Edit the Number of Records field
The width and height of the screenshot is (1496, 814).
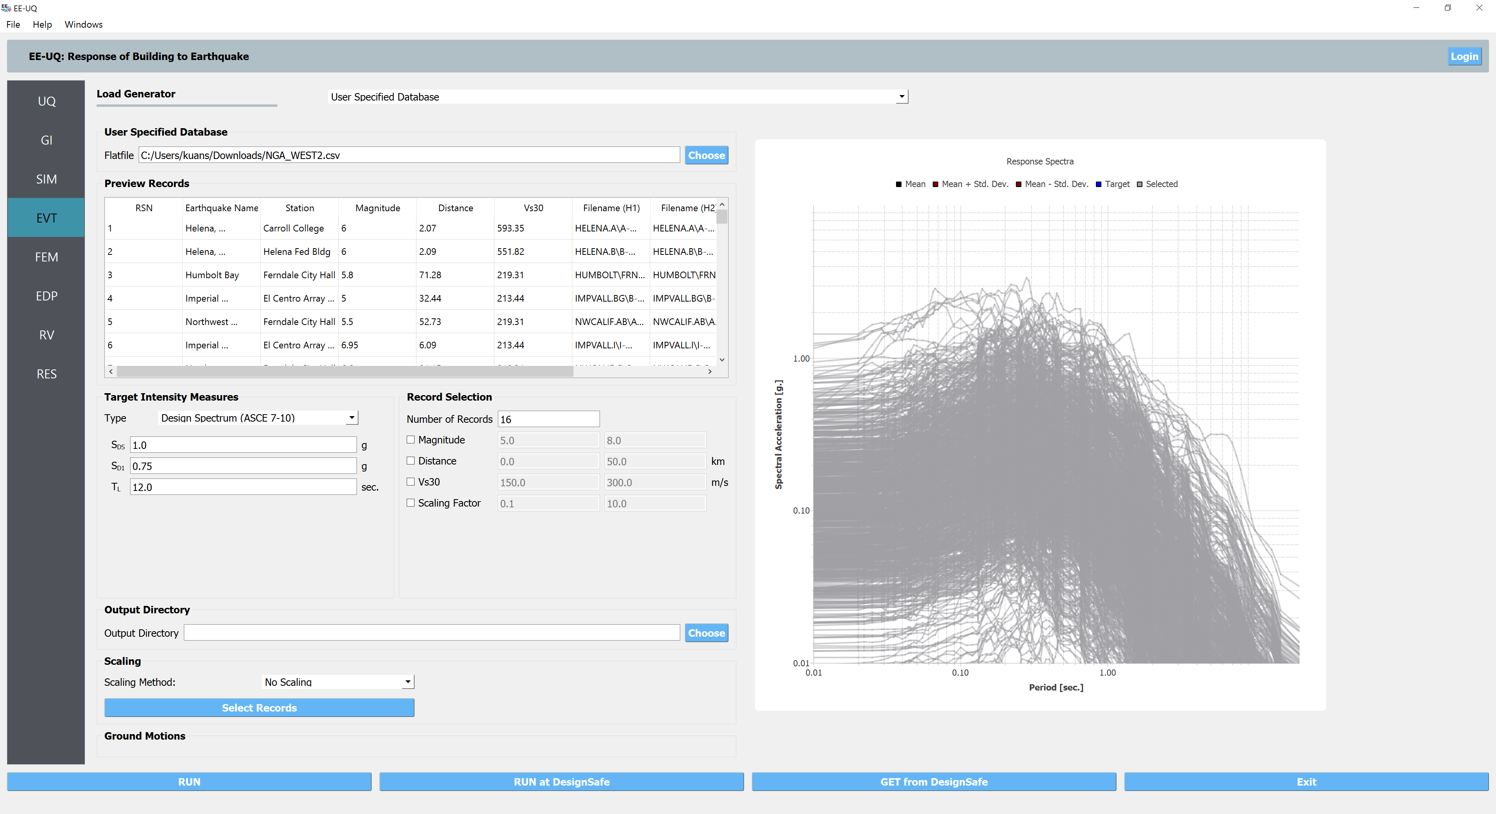tap(548, 419)
